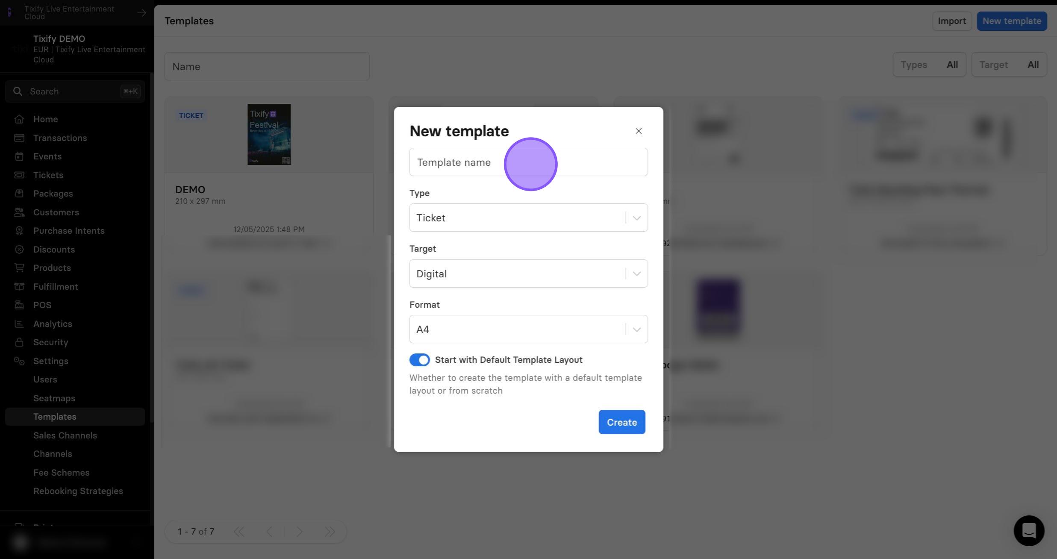Close the New template dialog
Screen dimensions: 1057x559
[638, 131]
